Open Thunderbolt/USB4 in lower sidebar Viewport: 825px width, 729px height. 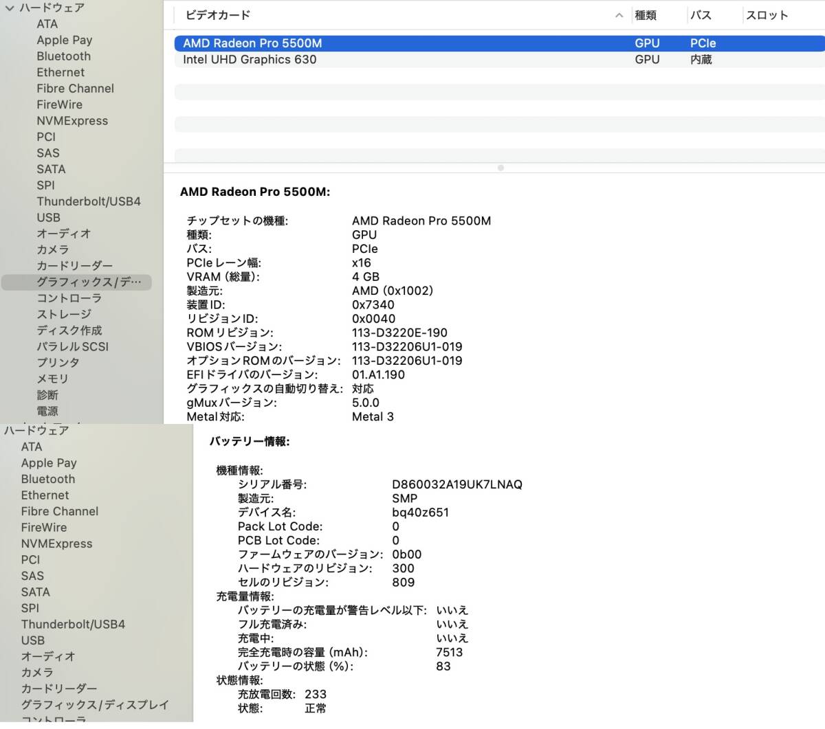tap(73, 625)
